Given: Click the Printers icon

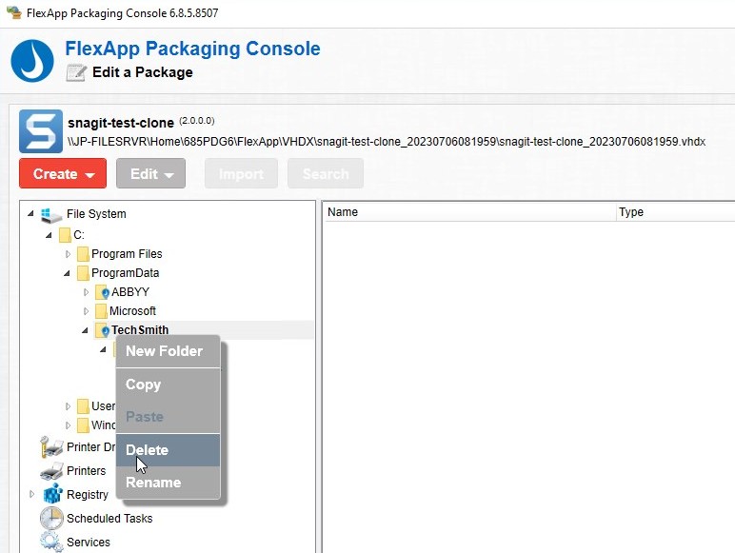Looking at the screenshot, I should [51, 471].
